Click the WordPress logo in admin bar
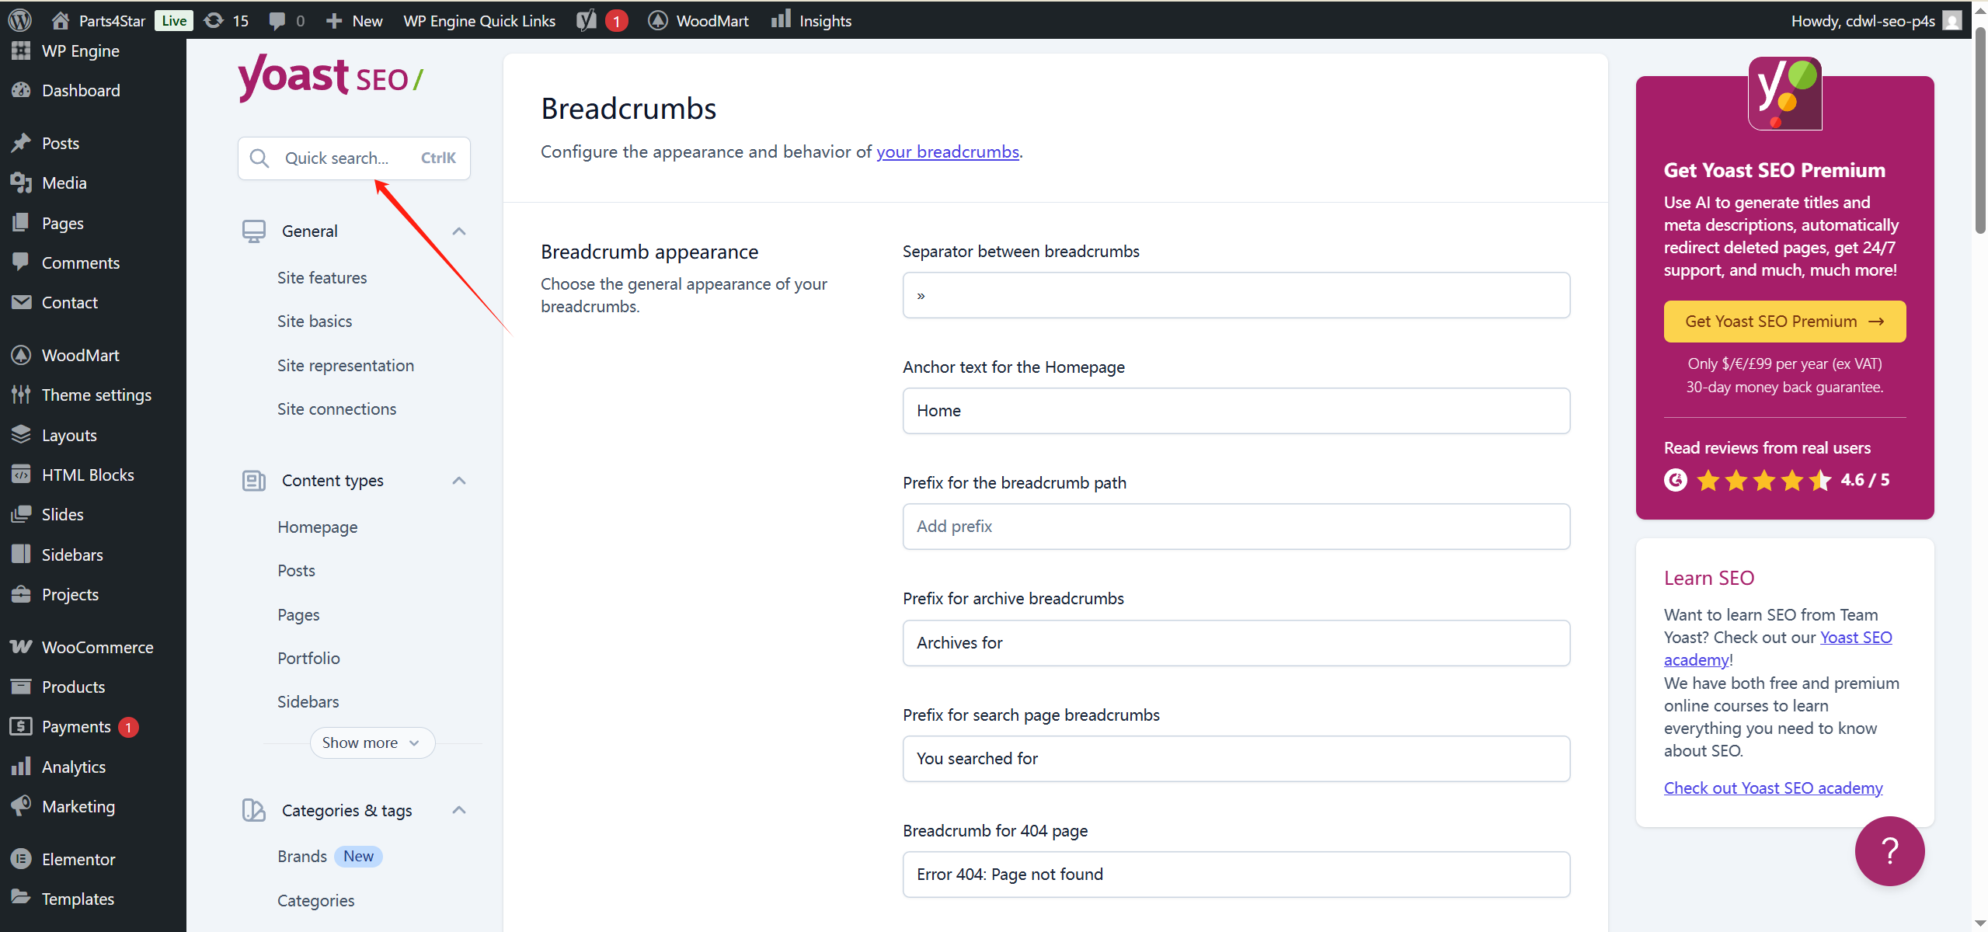This screenshot has width=1988, height=932. point(19,20)
